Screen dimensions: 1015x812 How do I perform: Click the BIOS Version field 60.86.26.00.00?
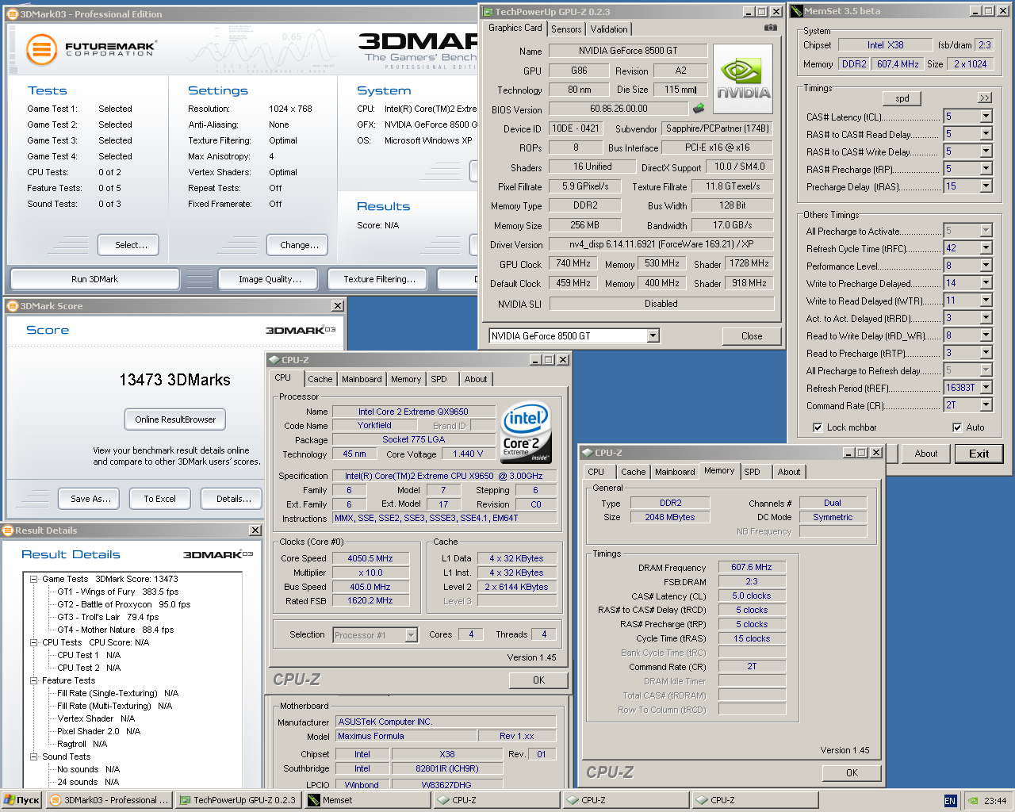(619, 109)
